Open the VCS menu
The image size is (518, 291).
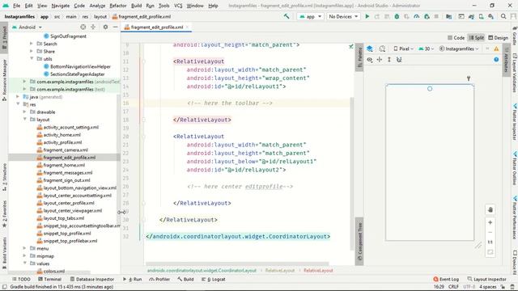click(x=178, y=6)
